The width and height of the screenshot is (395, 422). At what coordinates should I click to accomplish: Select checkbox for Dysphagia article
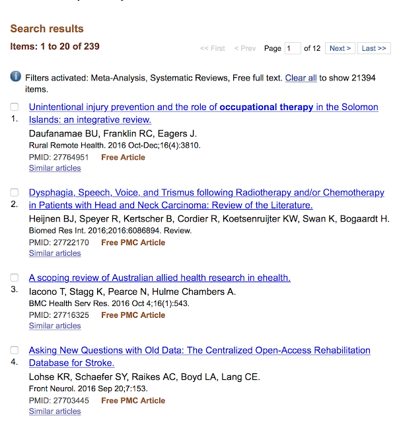coord(15,193)
